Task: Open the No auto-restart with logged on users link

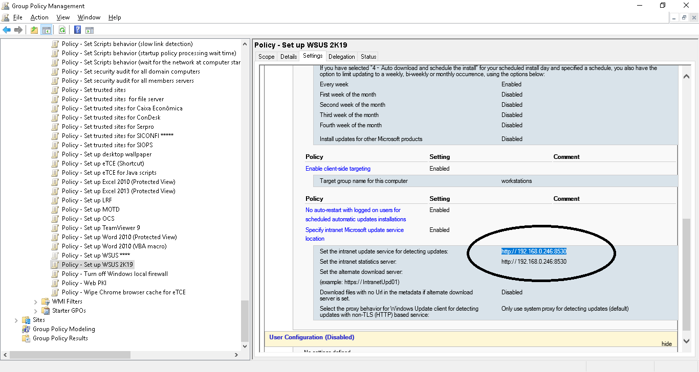Action: [356, 215]
